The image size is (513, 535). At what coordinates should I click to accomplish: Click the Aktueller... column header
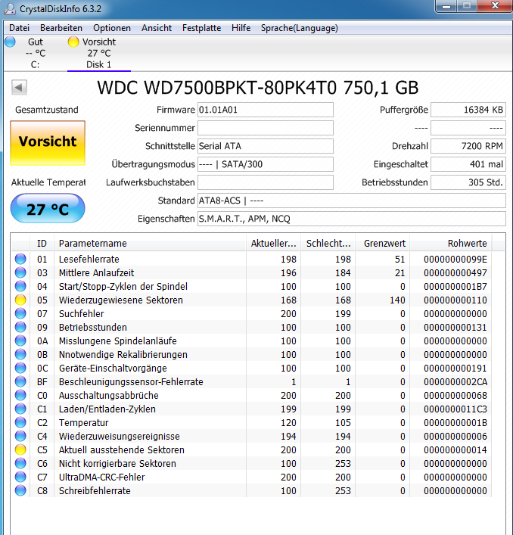(x=274, y=243)
